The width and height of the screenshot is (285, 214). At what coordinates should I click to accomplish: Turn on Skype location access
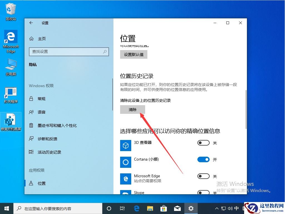point(204,193)
